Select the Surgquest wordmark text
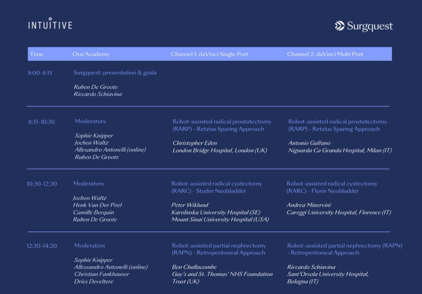422x294 pixels. (370, 26)
